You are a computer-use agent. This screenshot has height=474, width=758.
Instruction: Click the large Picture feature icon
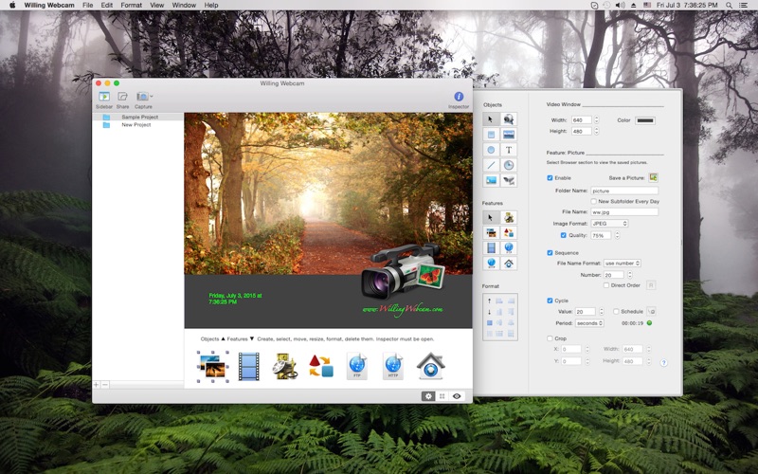coord(212,366)
